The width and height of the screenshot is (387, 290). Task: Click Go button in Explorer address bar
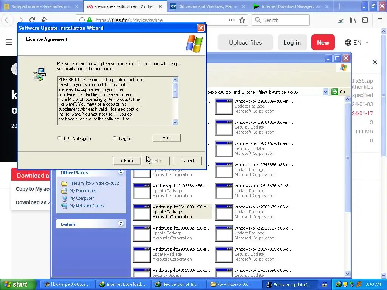point(338,92)
